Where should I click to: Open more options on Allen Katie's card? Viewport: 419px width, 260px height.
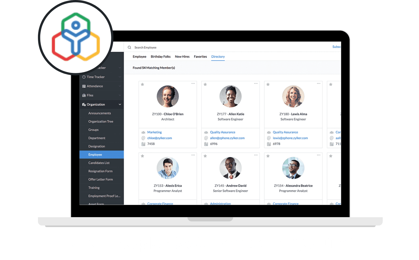[x=256, y=84]
